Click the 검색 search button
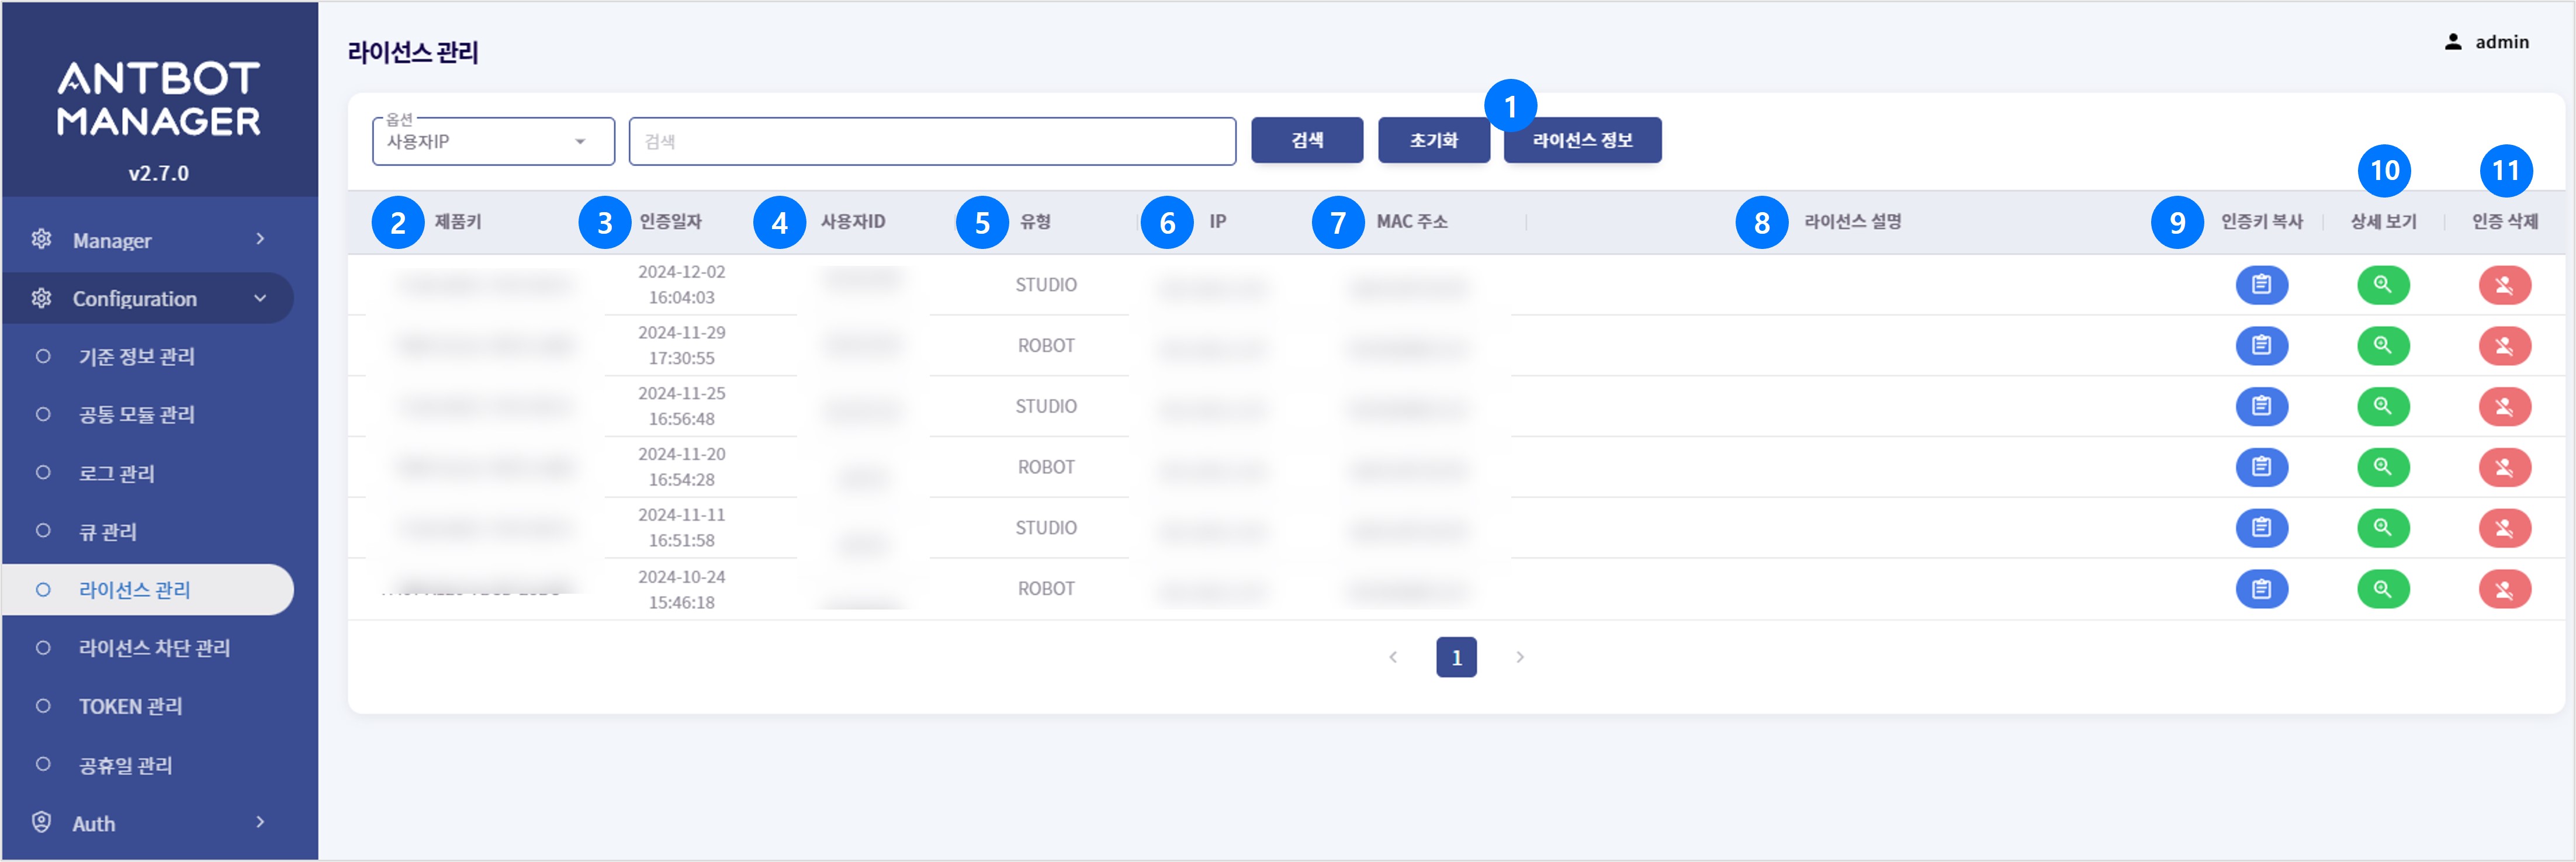Screen dimensions: 2576x862 [1307, 140]
